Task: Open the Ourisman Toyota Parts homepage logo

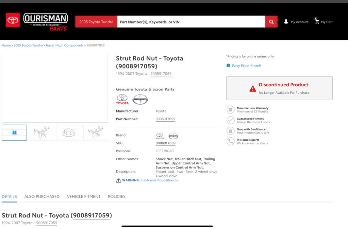Action: 46,22
